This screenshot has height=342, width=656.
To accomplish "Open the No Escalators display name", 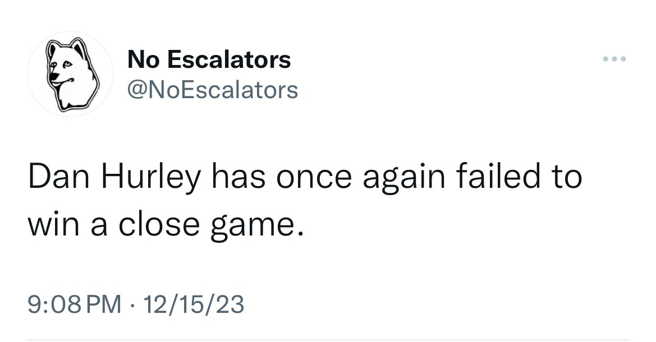I will click(209, 59).
